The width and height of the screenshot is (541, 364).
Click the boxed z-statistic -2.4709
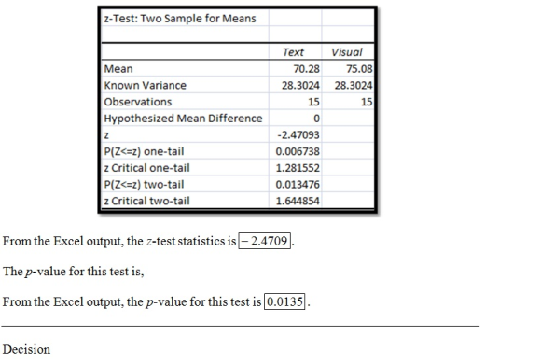tap(264, 241)
